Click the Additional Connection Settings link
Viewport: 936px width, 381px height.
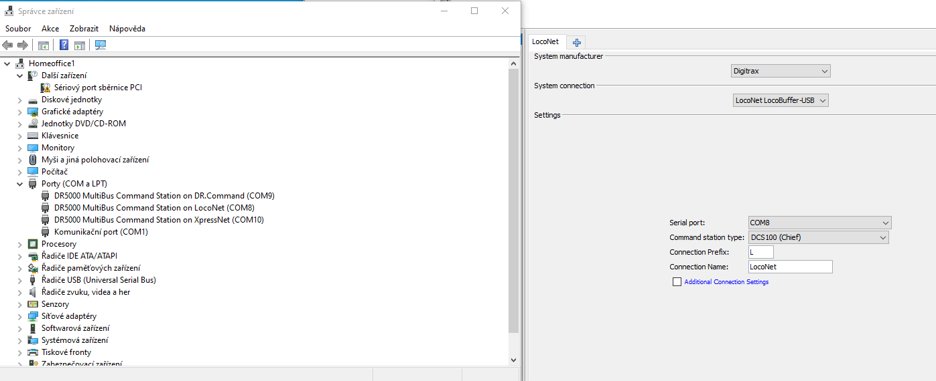click(726, 282)
